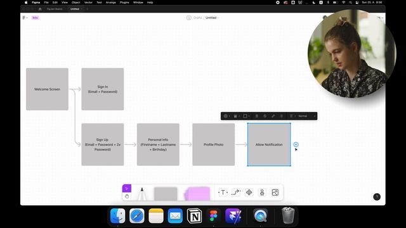The height and width of the screenshot is (228, 406).
Task: Select the Profile Photo box
Action: pos(213,144)
